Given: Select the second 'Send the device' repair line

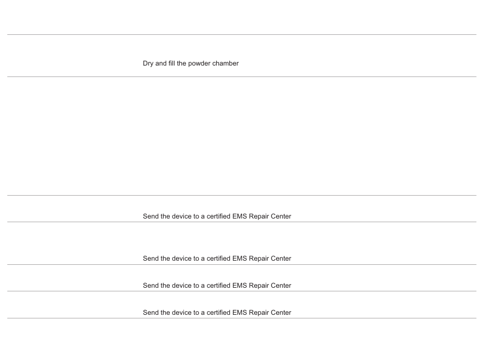Looking at the screenshot, I should 217,259.
